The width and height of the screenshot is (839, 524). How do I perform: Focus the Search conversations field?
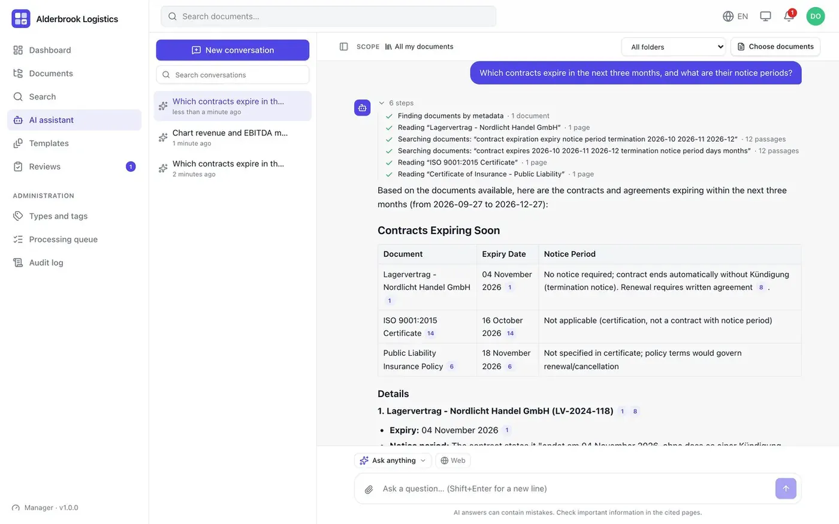click(233, 75)
